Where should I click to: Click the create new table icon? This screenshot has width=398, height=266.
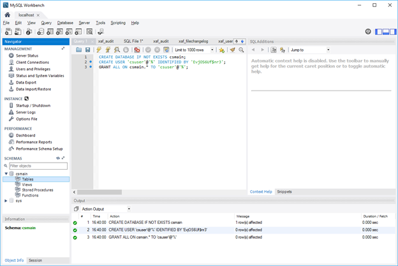coord(50,31)
